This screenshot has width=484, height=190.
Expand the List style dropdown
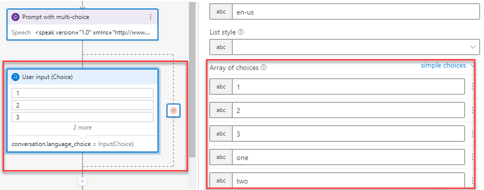(472, 47)
